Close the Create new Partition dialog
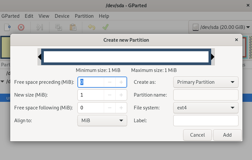The image size is (252, 160). point(236,40)
